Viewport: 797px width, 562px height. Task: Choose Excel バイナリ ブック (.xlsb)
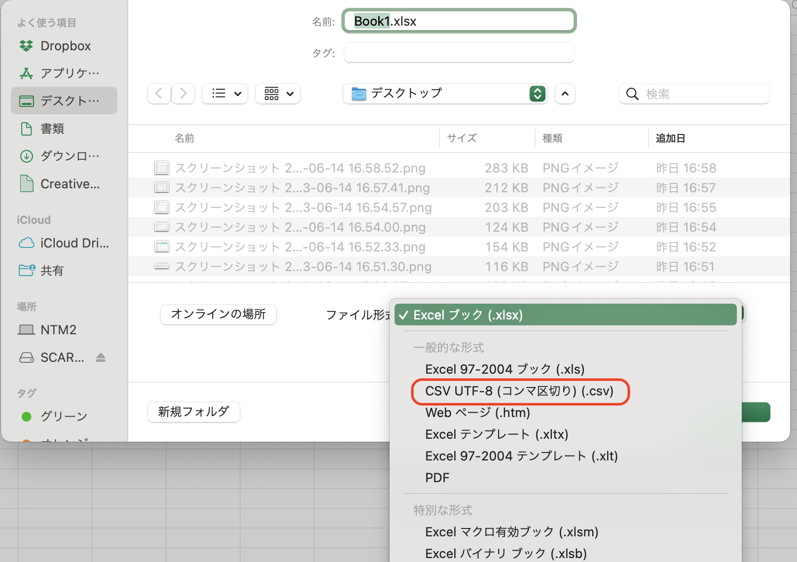click(565, 554)
